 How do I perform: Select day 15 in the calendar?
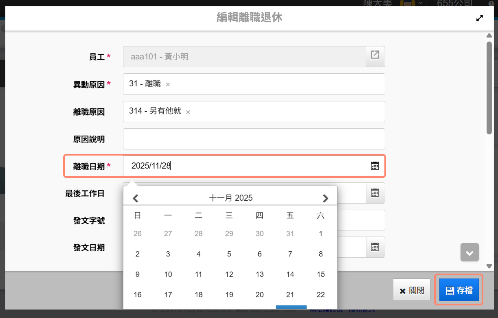(x=320, y=274)
